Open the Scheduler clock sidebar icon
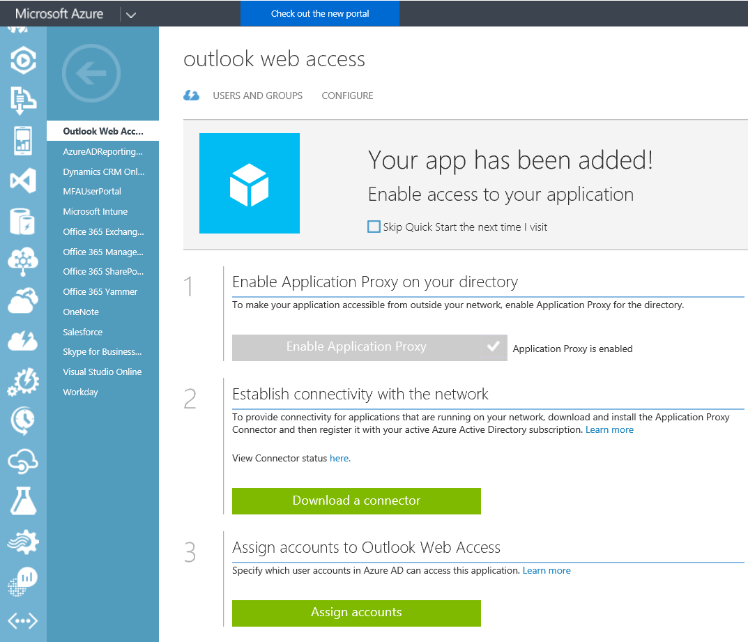This screenshot has width=748, height=642. point(23,421)
